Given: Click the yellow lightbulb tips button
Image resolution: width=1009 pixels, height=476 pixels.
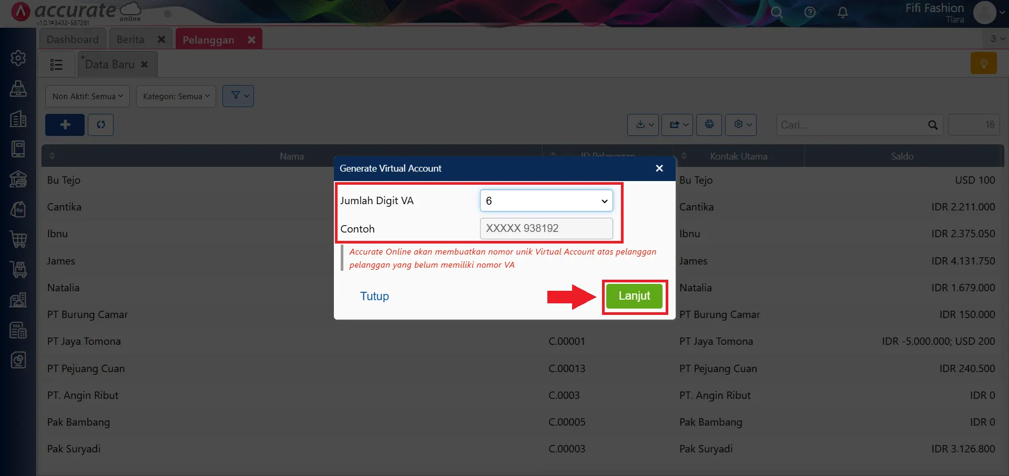Looking at the screenshot, I should pos(983,64).
